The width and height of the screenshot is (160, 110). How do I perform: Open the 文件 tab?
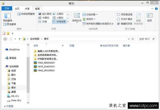(7, 8)
